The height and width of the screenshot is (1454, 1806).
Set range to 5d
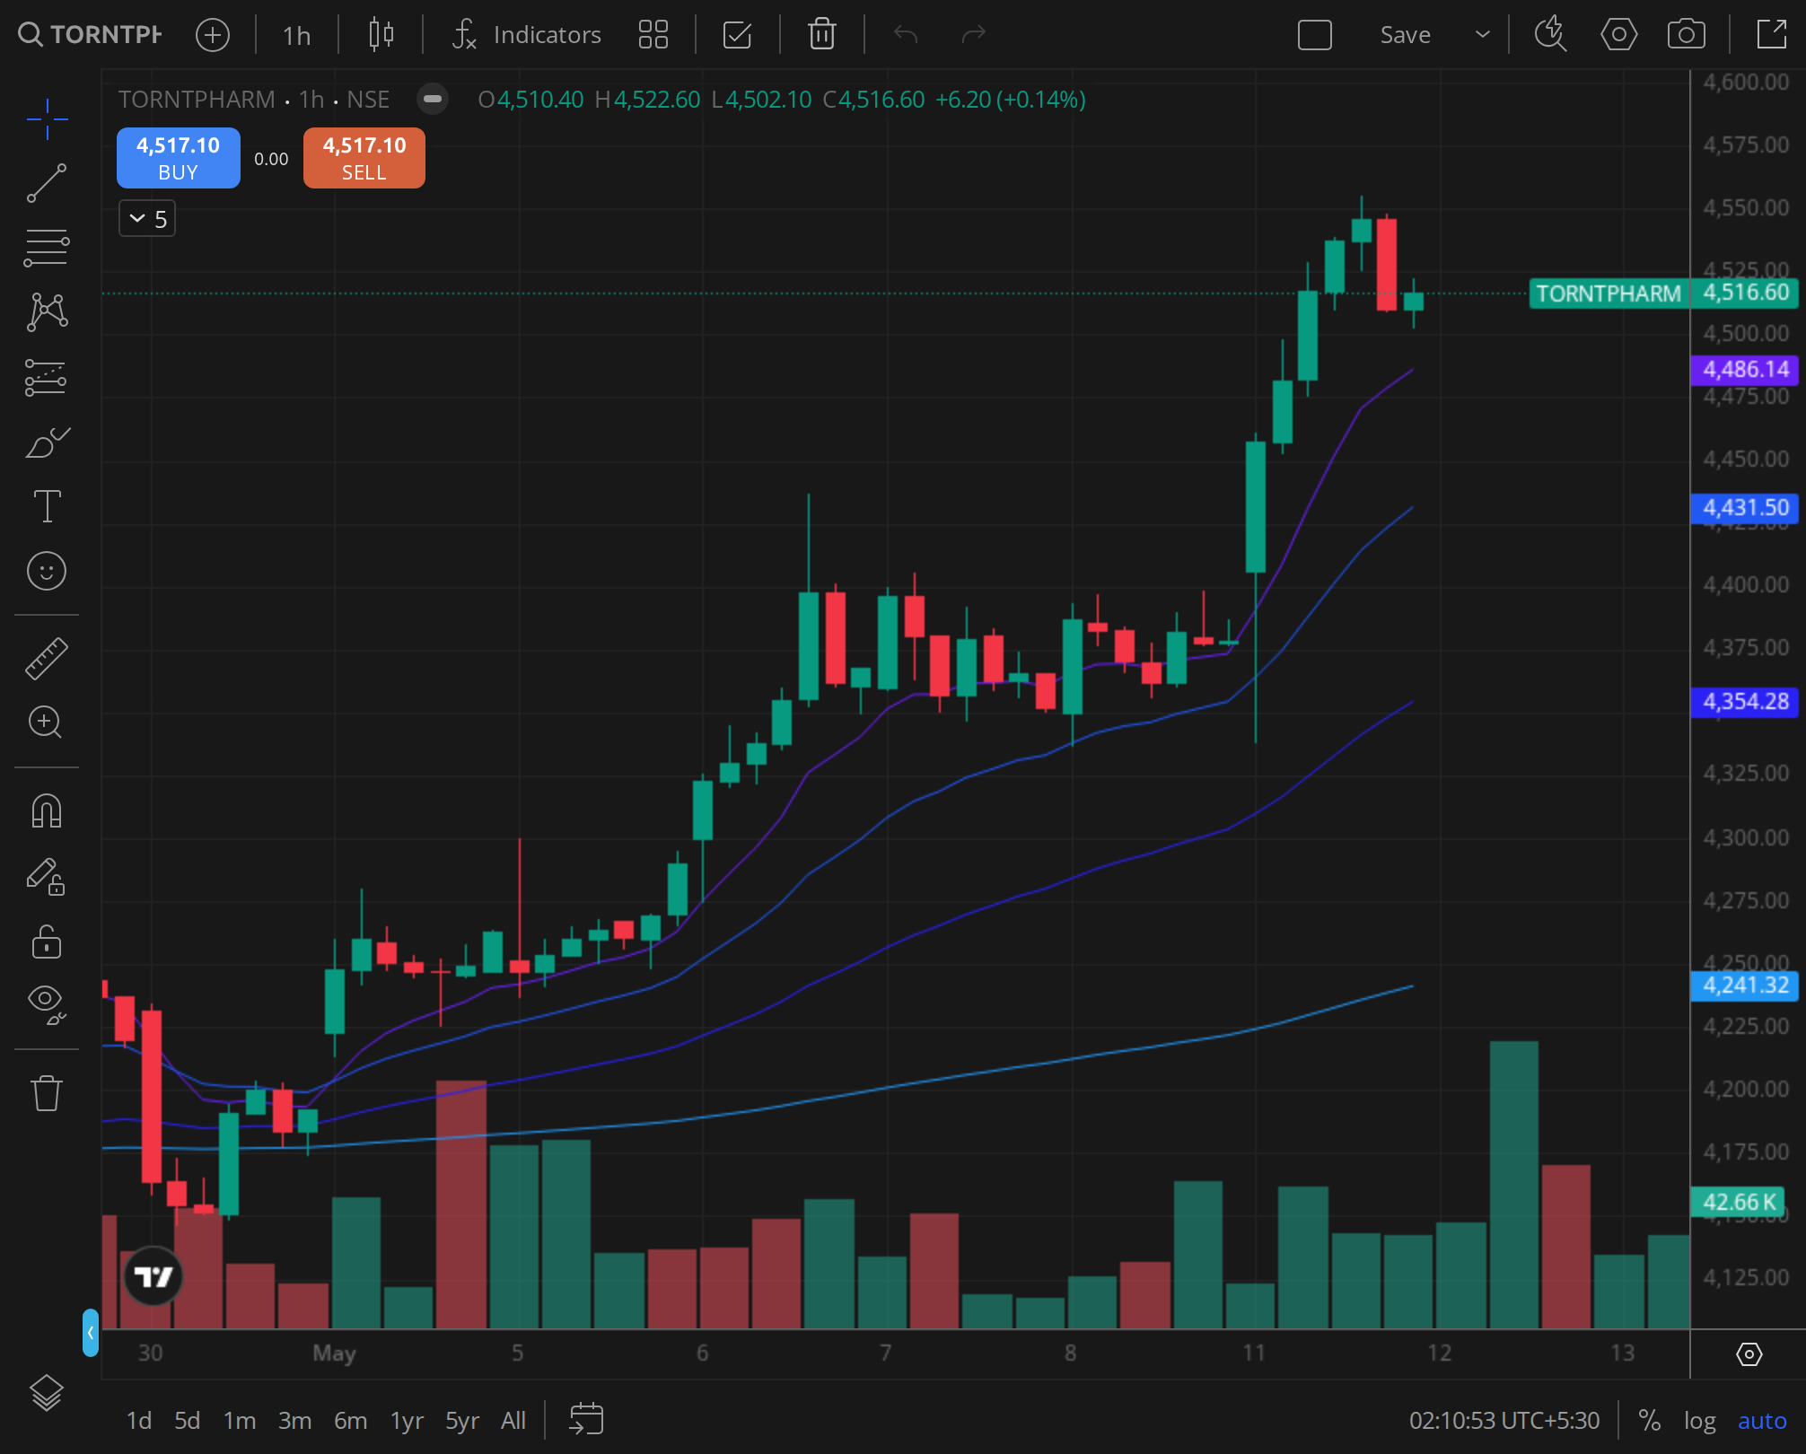coord(187,1420)
